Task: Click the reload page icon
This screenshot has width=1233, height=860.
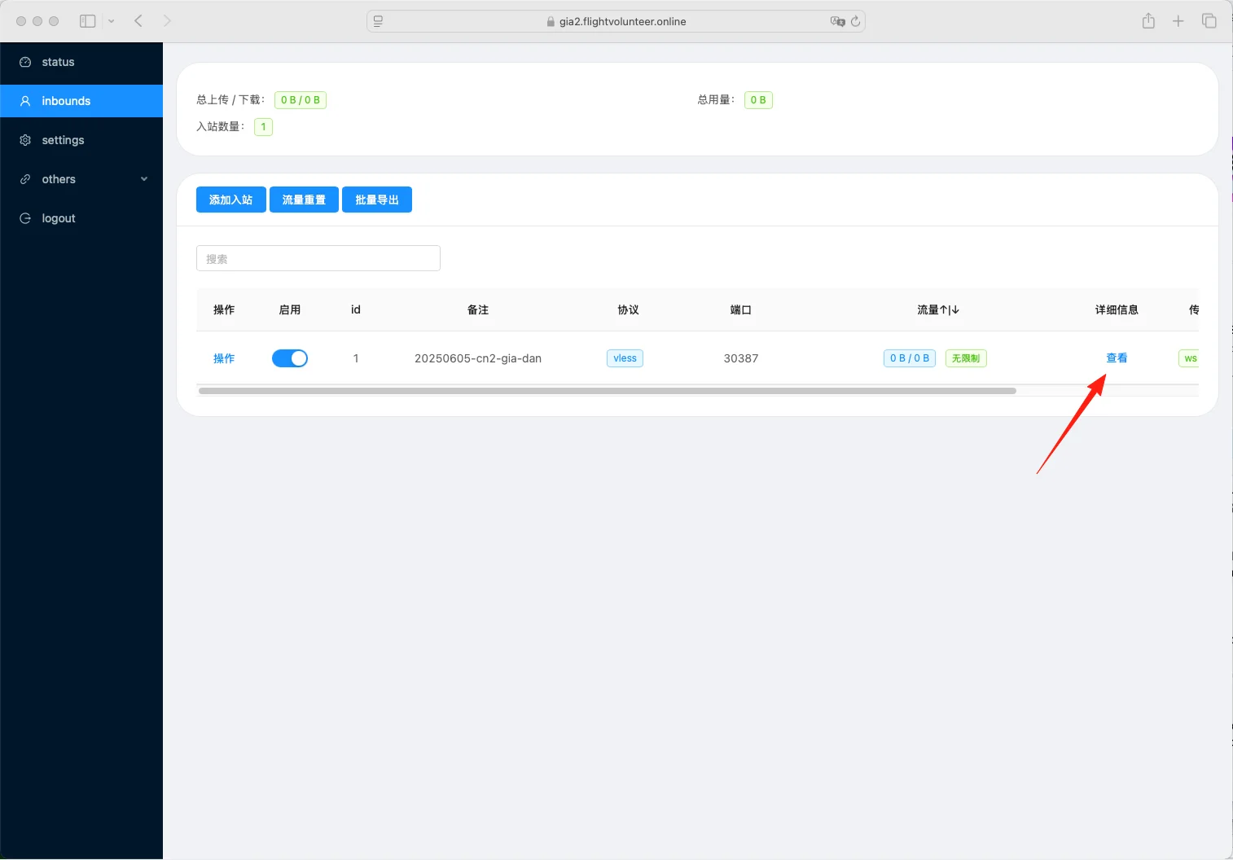Action: (855, 21)
